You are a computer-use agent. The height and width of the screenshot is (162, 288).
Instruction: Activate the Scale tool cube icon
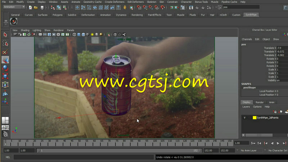[x=5, y=76]
